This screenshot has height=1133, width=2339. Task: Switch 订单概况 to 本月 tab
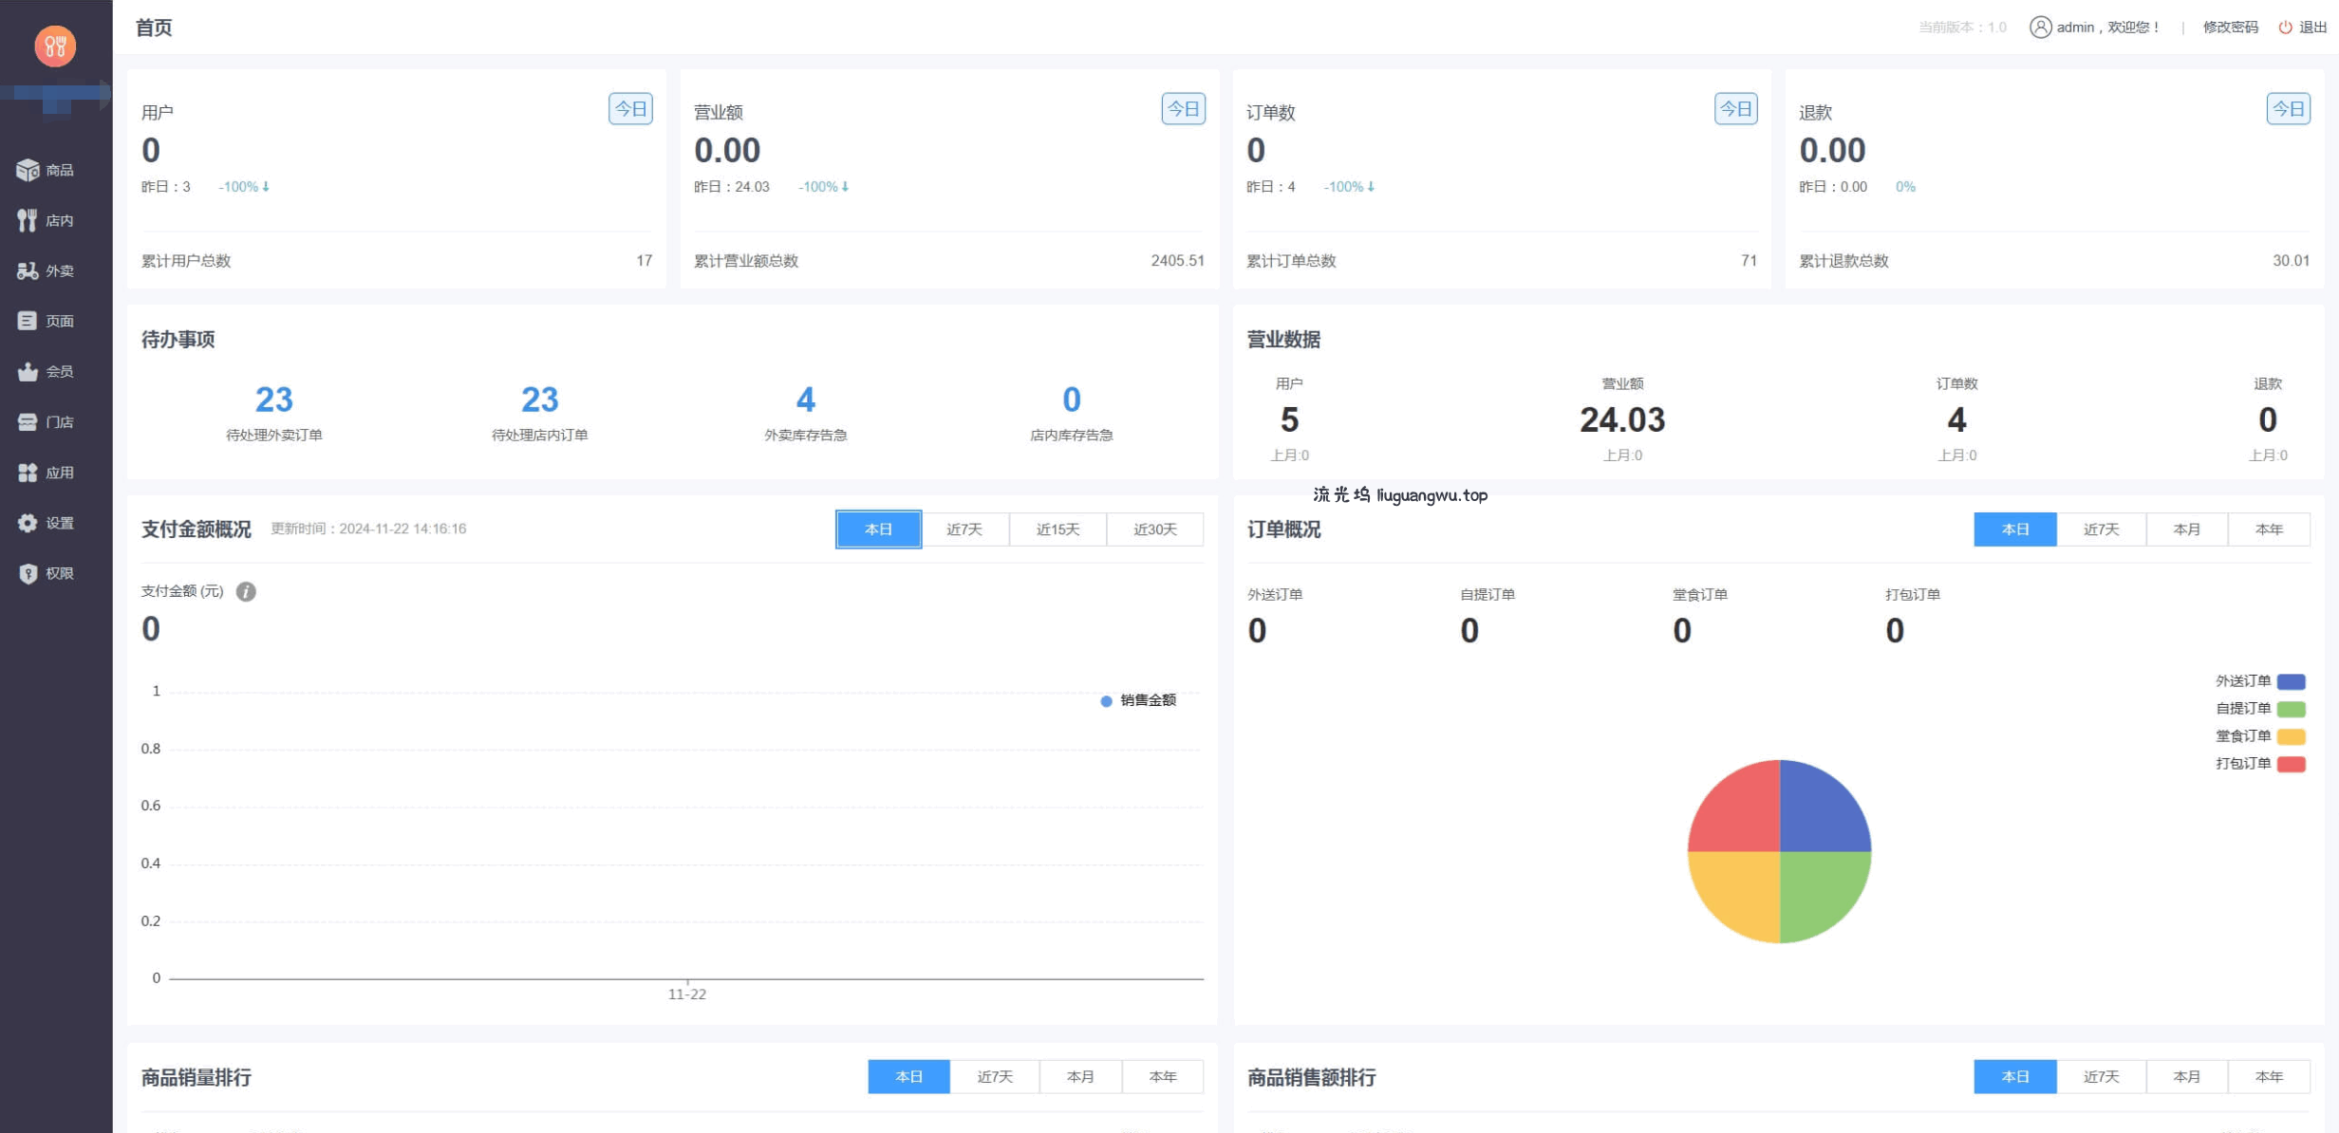[2186, 529]
